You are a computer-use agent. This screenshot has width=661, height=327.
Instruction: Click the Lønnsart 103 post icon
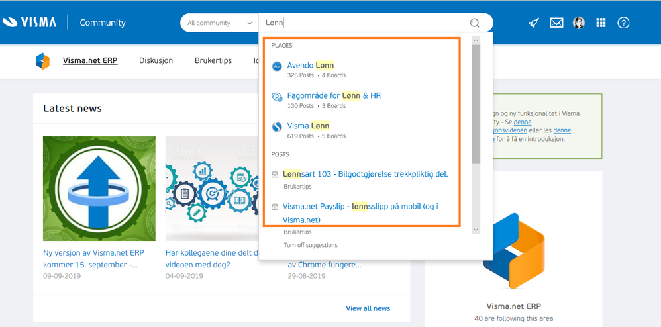tap(275, 175)
